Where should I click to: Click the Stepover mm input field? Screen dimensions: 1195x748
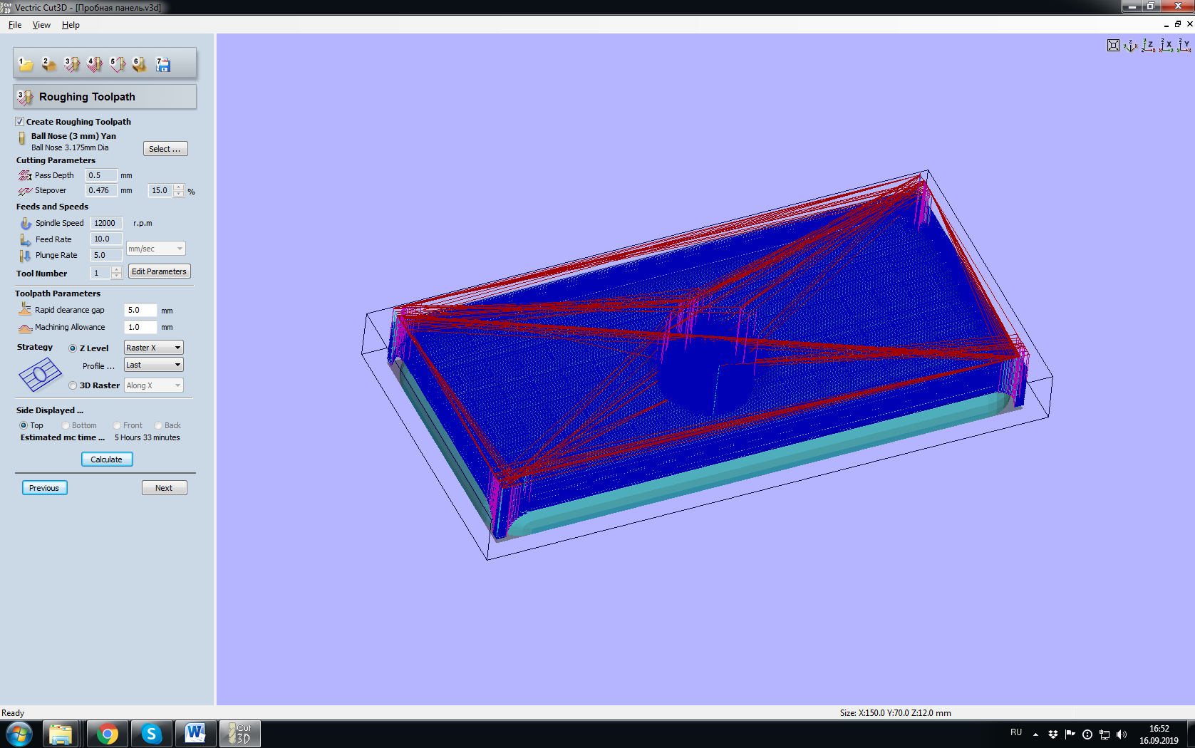click(x=101, y=191)
